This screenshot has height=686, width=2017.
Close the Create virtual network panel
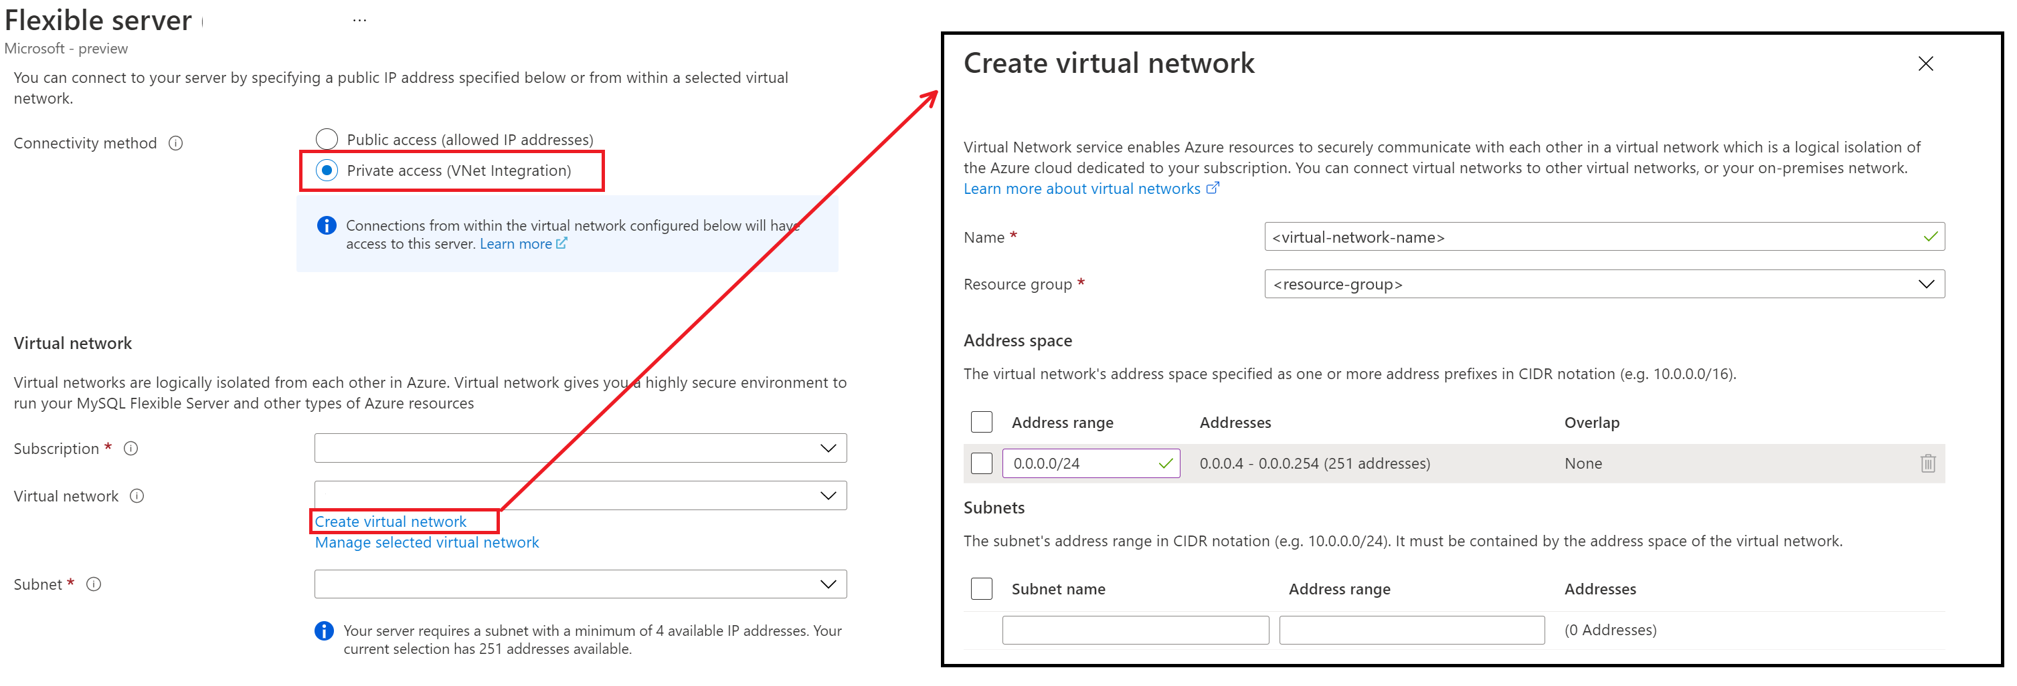click(x=1925, y=64)
